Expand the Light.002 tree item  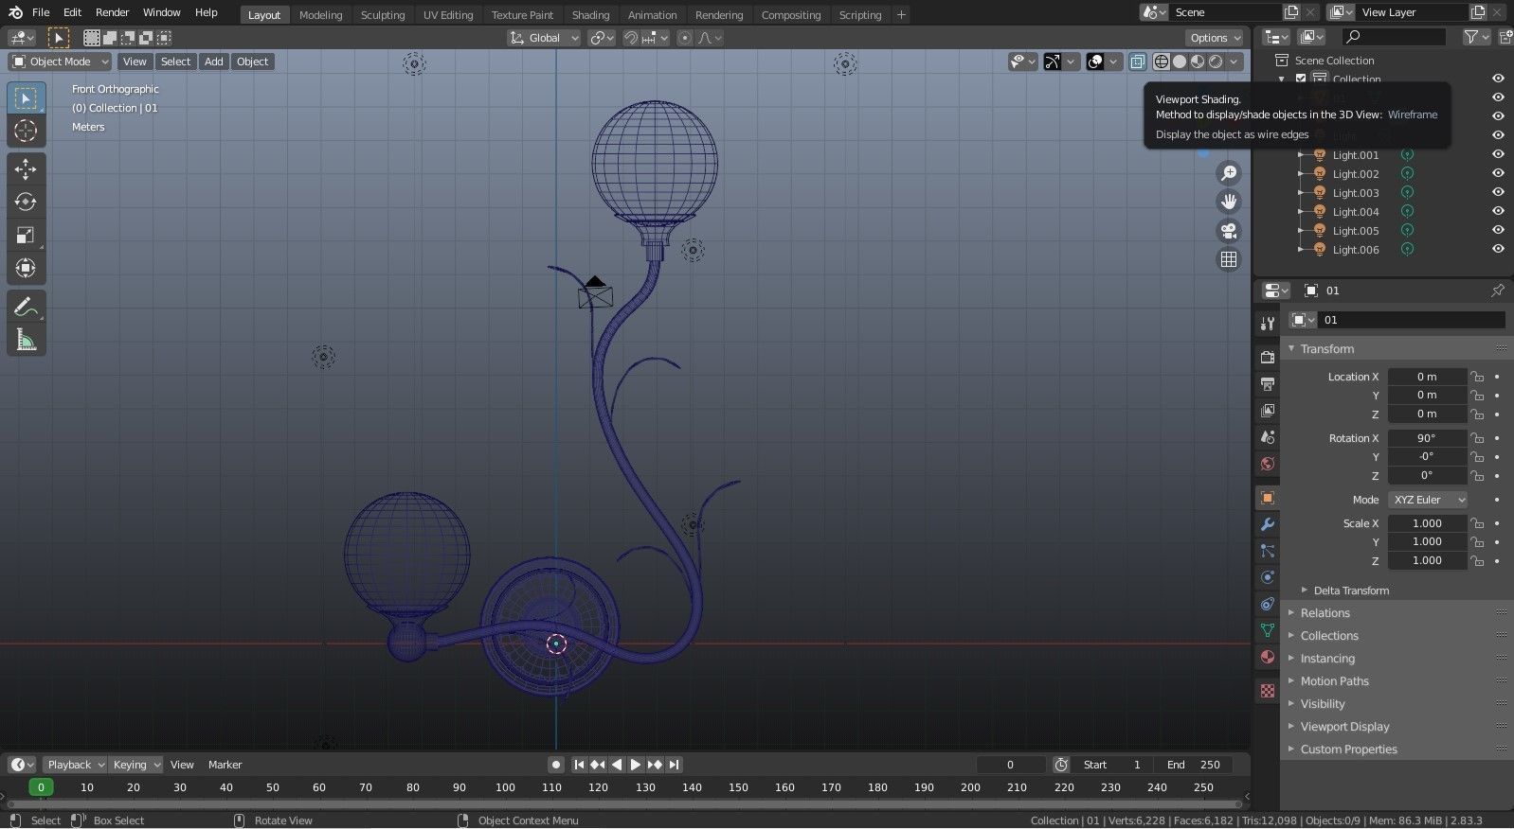[1302, 174]
